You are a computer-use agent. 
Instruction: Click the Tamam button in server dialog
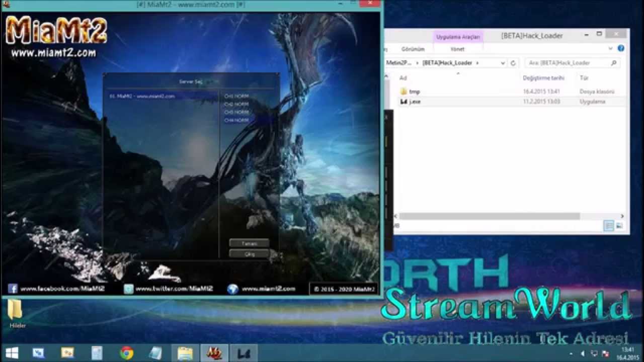249,243
